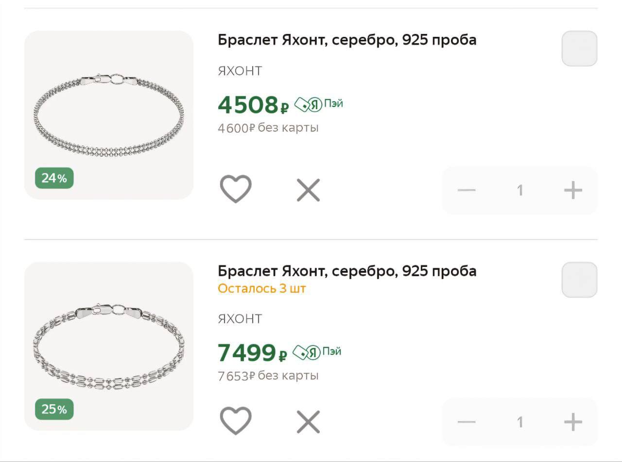The width and height of the screenshot is (622, 462).
Task: Increase quantity of the 7499₽ bracelet
Action: [x=574, y=421]
